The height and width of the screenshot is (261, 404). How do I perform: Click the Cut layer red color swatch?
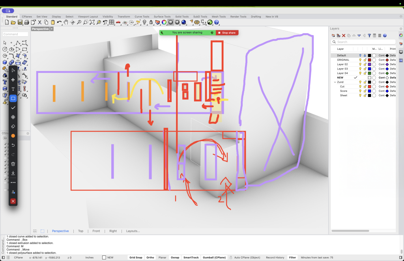coord(369,86)
